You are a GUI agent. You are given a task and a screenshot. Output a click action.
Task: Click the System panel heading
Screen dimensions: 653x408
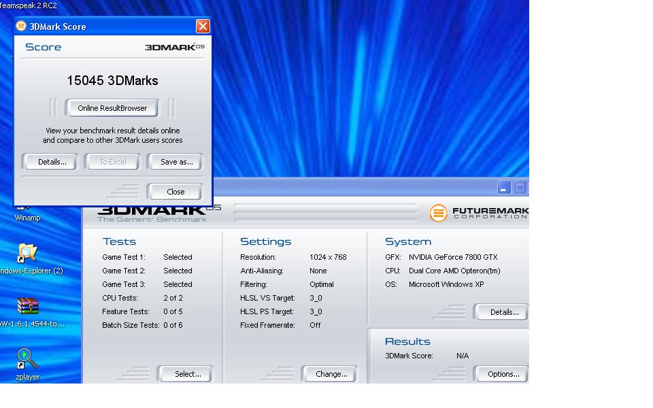tap(408, 241)
